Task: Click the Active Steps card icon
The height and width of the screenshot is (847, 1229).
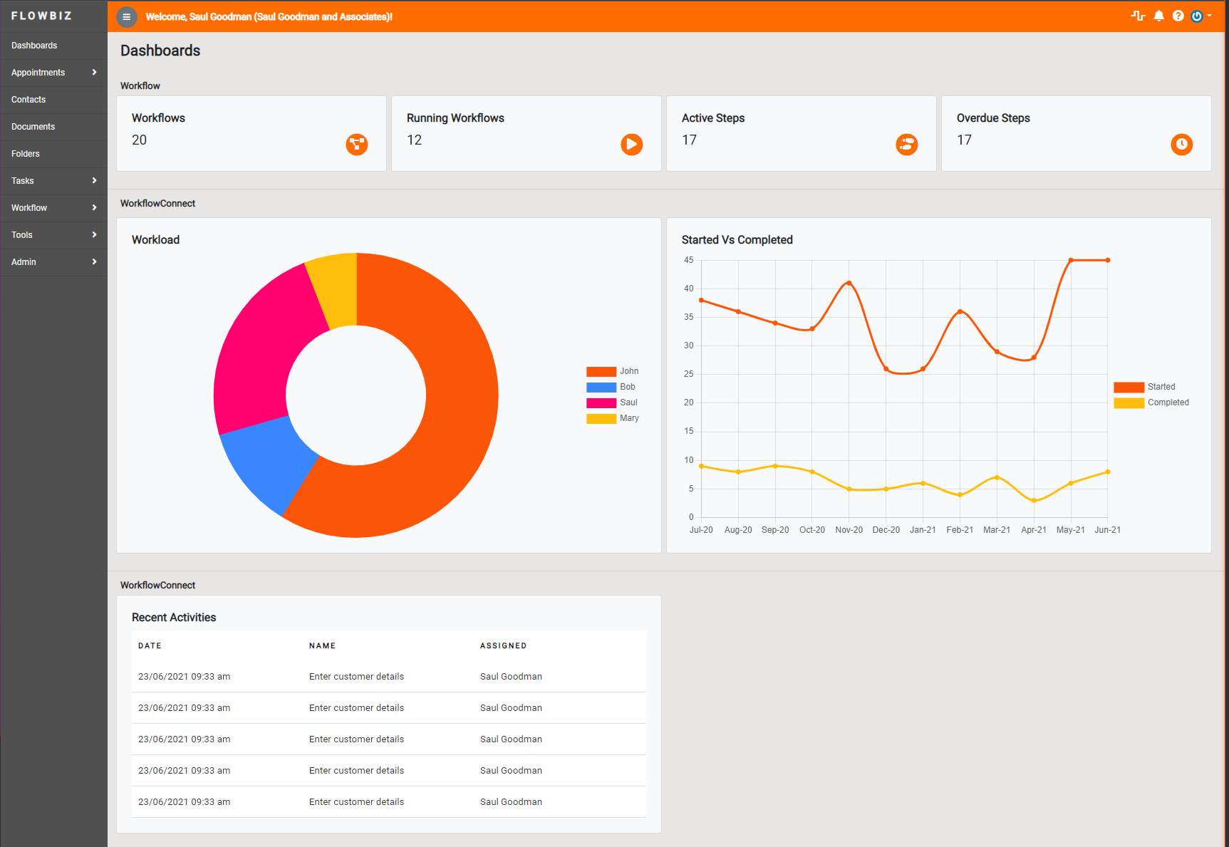Action: point(906,144)
